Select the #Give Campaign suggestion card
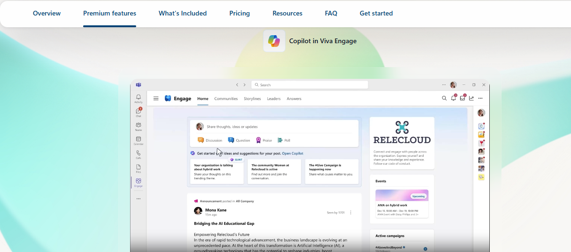This screenshot has height=252, width=571. [332, 171]
